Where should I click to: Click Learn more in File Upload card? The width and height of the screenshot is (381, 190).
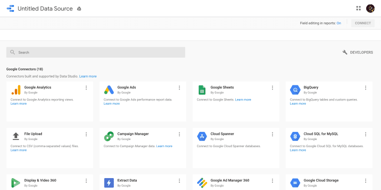19,150
